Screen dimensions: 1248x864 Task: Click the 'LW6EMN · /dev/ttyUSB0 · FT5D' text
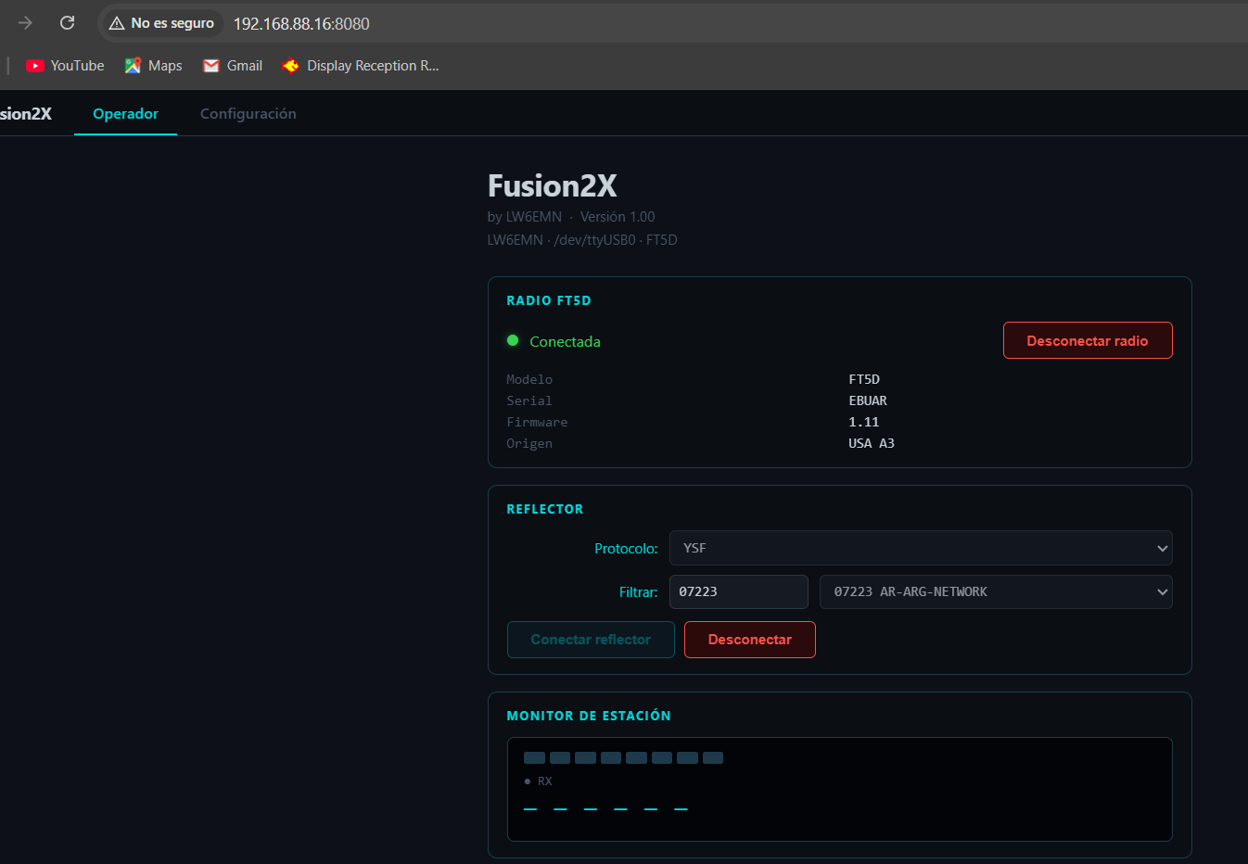pos(582,240)
